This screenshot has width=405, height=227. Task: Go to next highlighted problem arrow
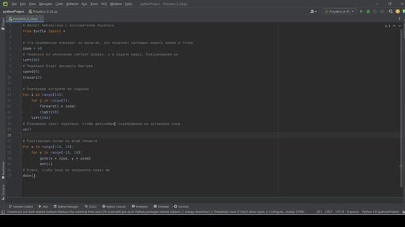pyautogui.click(x=399, y=26)
